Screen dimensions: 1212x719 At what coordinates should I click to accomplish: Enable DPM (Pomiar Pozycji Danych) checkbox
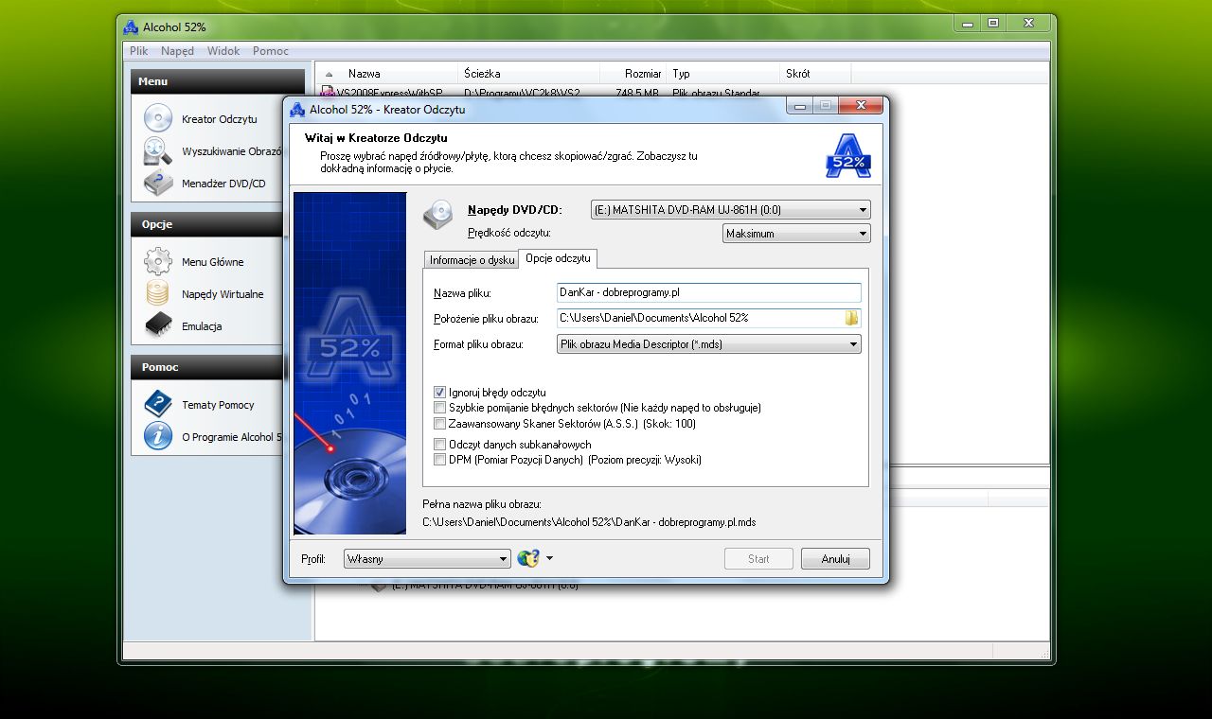tap(439, 460)
